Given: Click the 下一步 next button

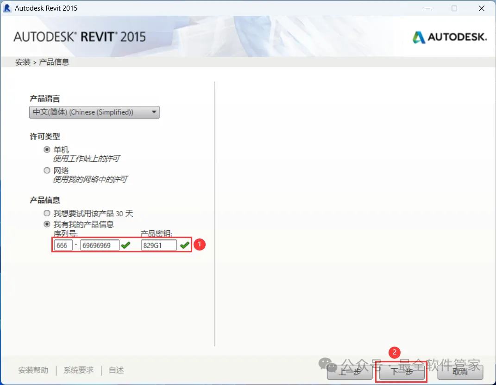Looking at the screenshot, I should coord(402,372).
